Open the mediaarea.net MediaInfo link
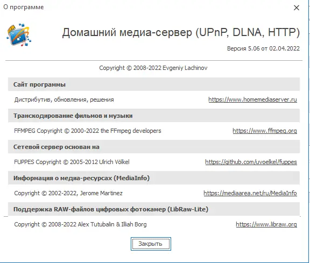Image resolution: width=310 pixels, height=263 pixels. click(x=250, y=193)
